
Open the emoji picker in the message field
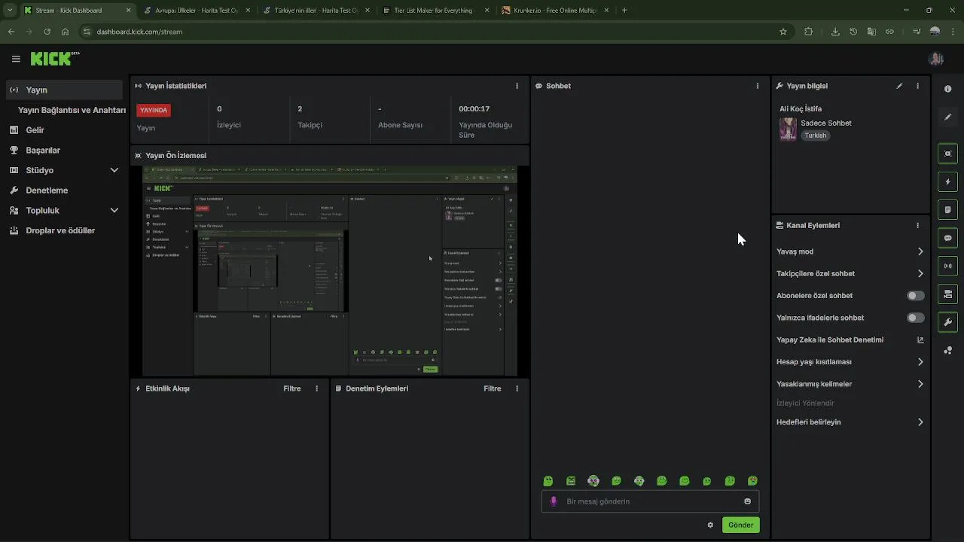(747, 501)
